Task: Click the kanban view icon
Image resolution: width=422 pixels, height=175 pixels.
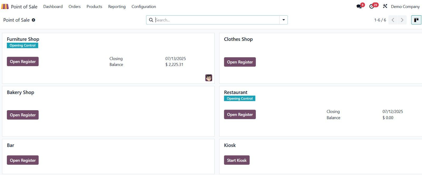Action: coord(416,20)
